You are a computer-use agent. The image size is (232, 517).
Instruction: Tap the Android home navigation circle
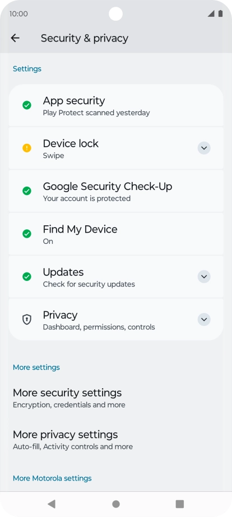115,504
